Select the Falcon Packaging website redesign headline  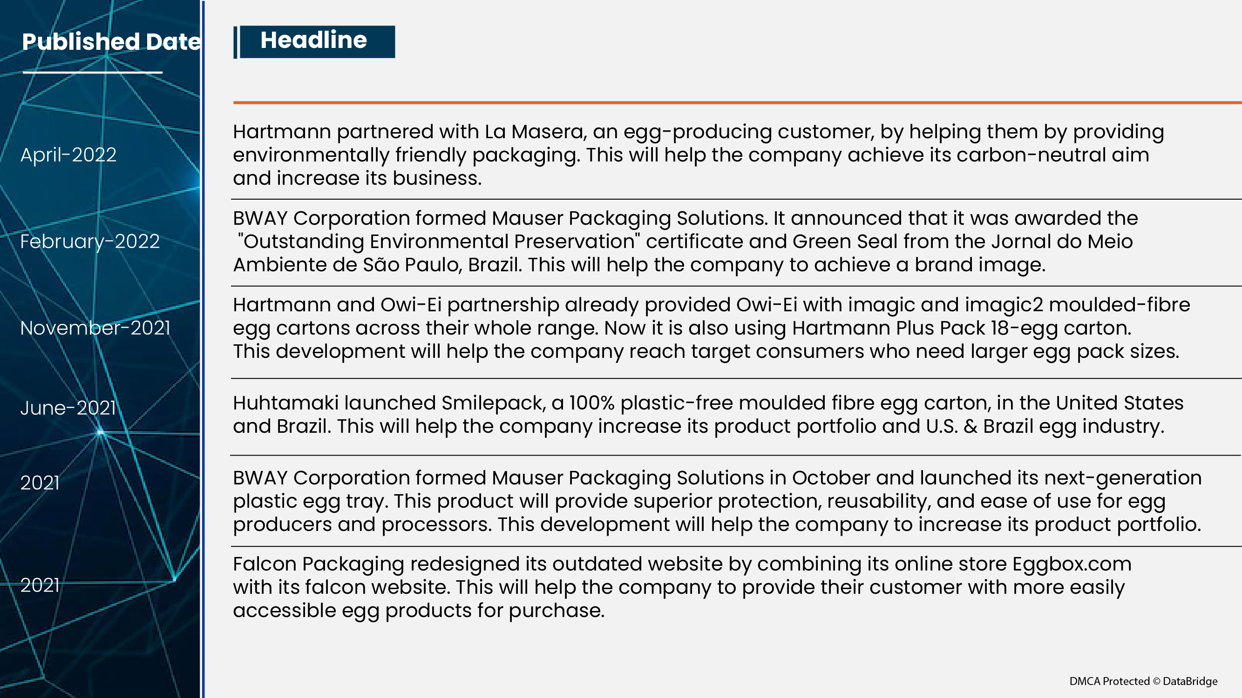pyautogui.click(x=682, y=587)
